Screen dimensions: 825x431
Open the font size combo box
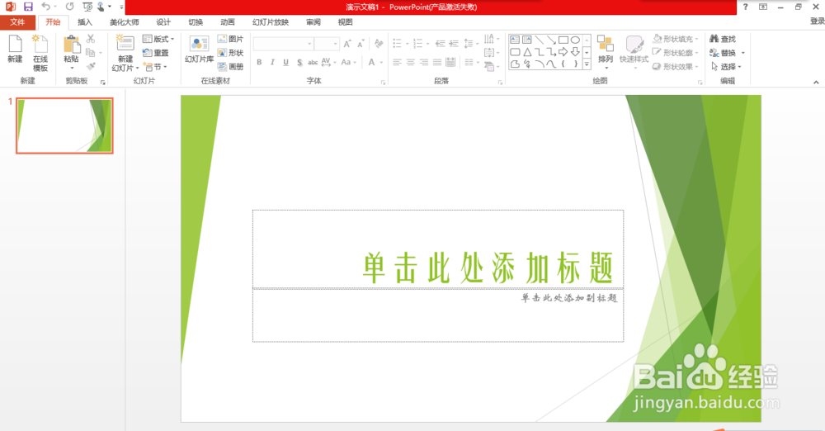coord(327,44)
